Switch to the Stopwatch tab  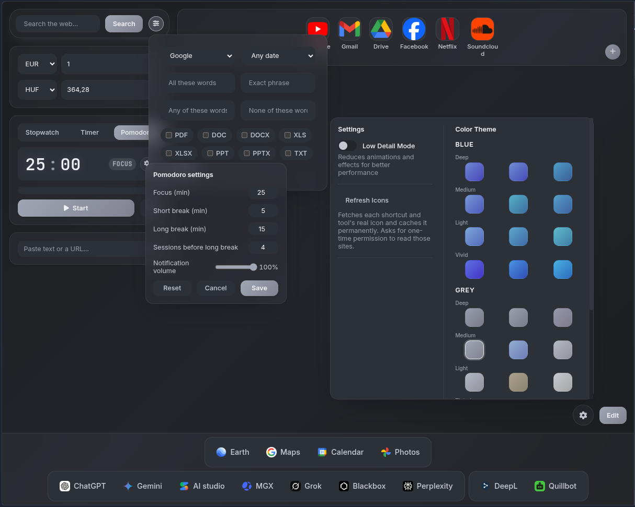(42, 133)
